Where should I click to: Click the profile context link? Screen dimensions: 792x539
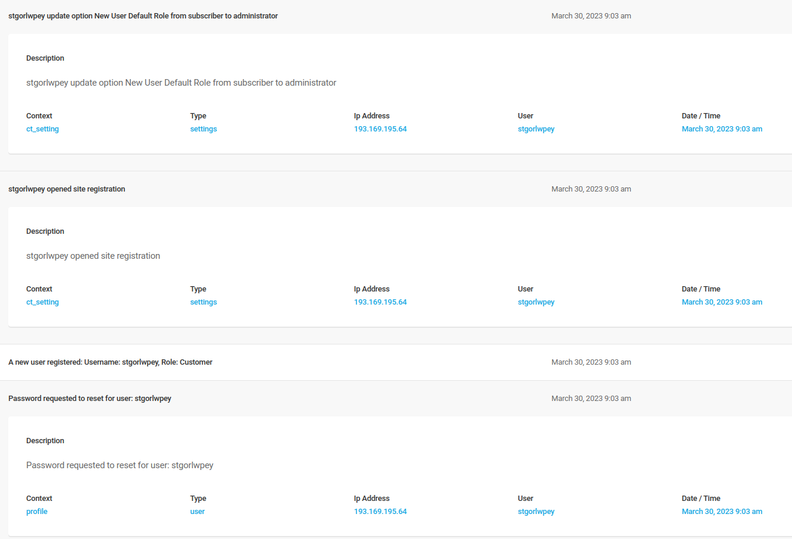coord(37,512)
